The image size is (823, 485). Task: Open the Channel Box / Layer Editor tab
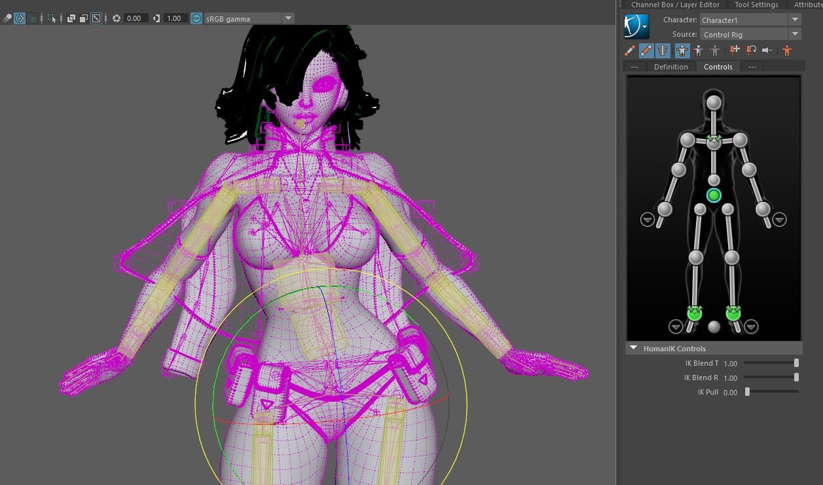pyautogui.click(x=675, y=5)
